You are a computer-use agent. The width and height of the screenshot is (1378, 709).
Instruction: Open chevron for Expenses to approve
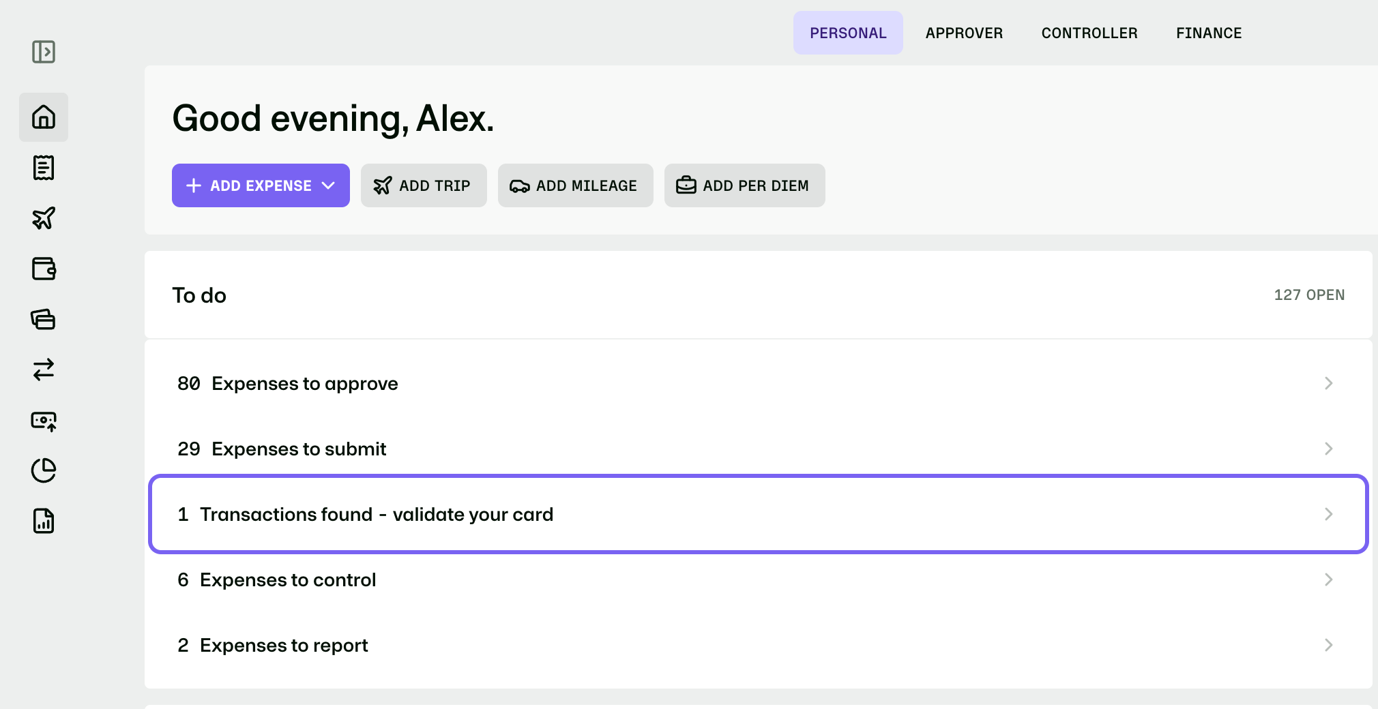click(x=1328, y=383)
